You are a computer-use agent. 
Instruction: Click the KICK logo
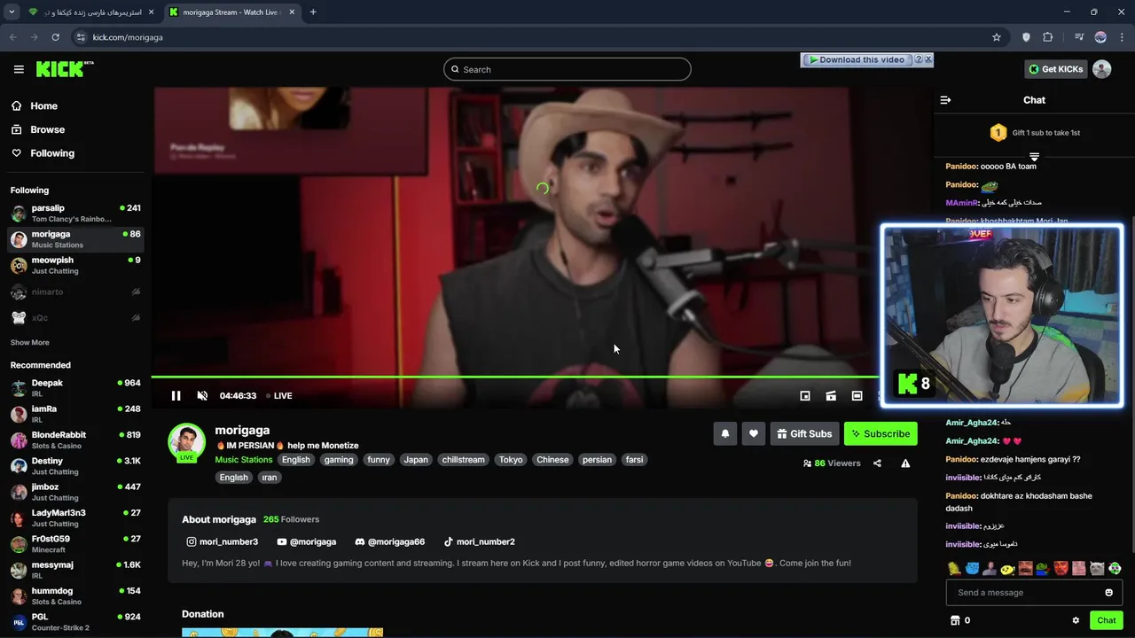(x=65, y=69)
